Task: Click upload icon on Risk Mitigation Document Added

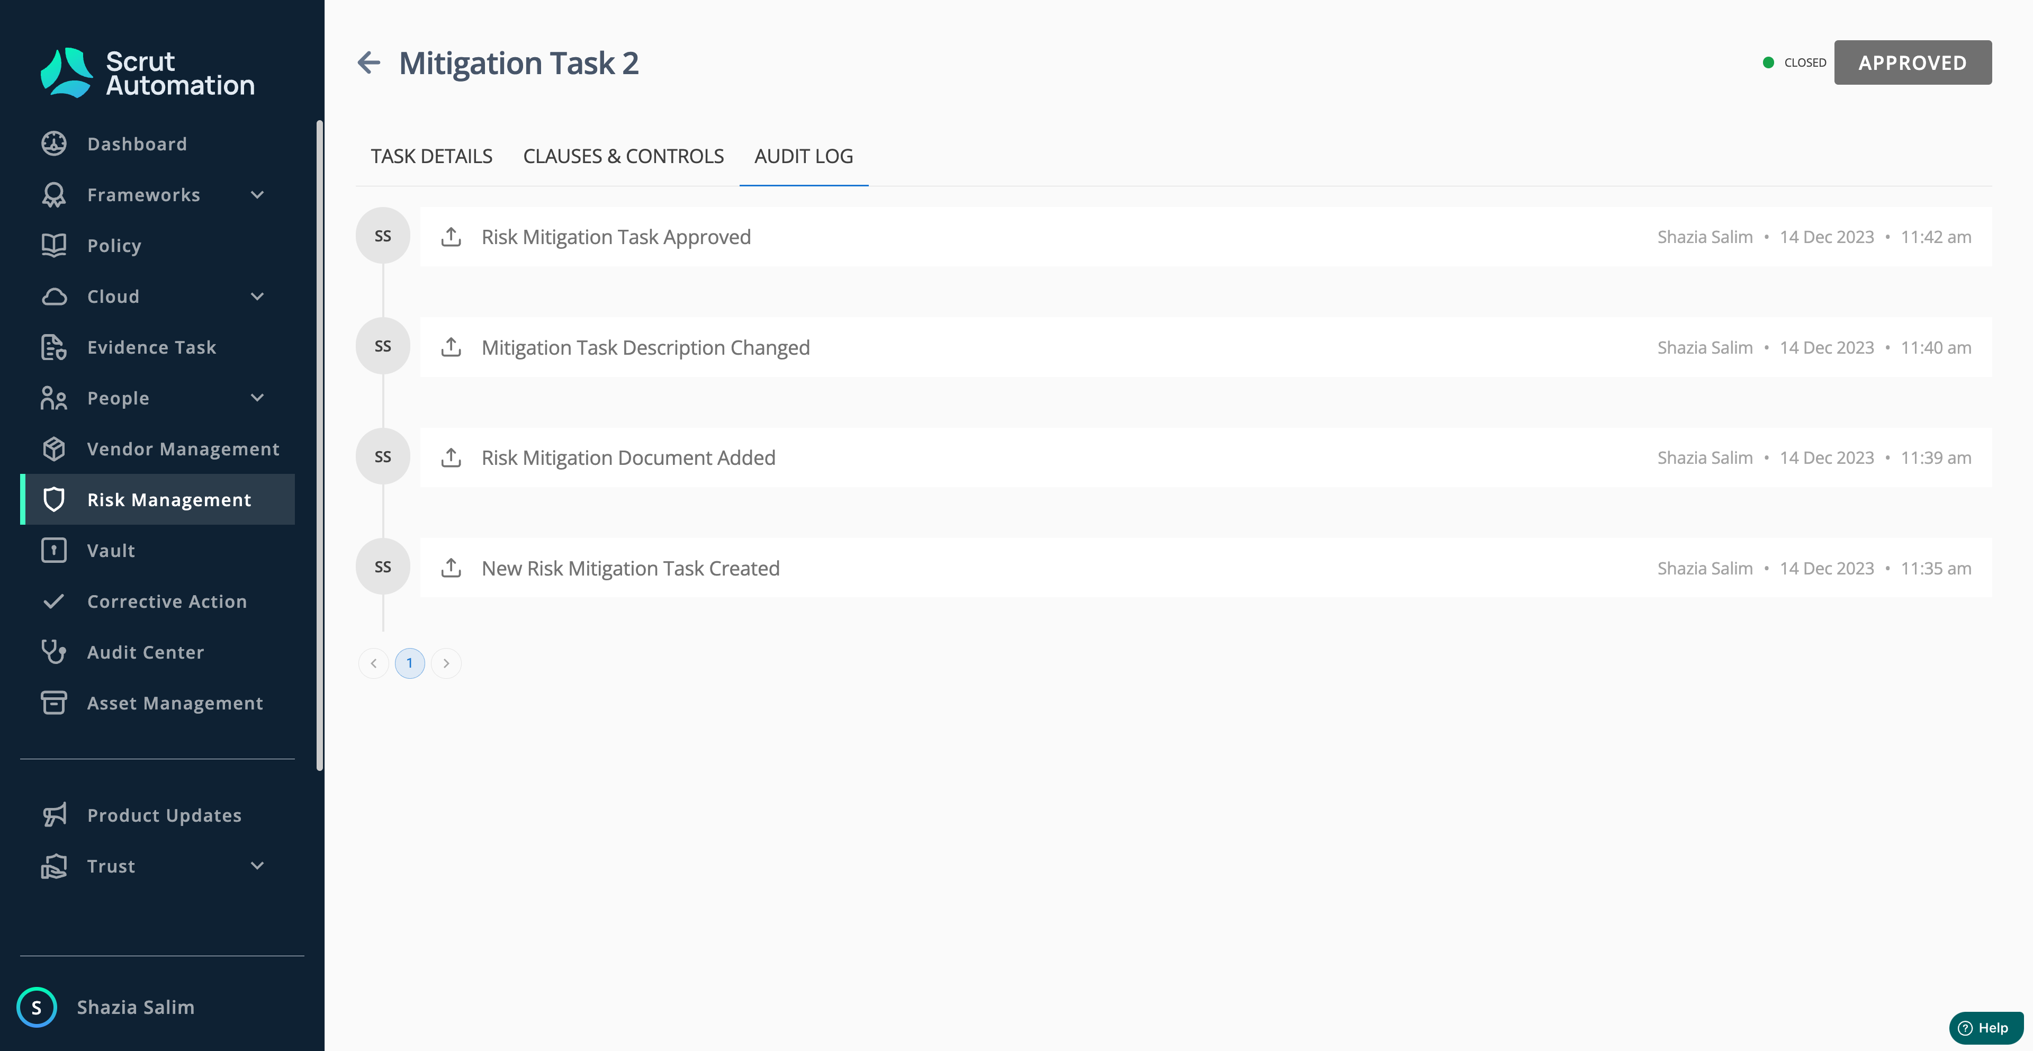Action: tap(451, 457)
